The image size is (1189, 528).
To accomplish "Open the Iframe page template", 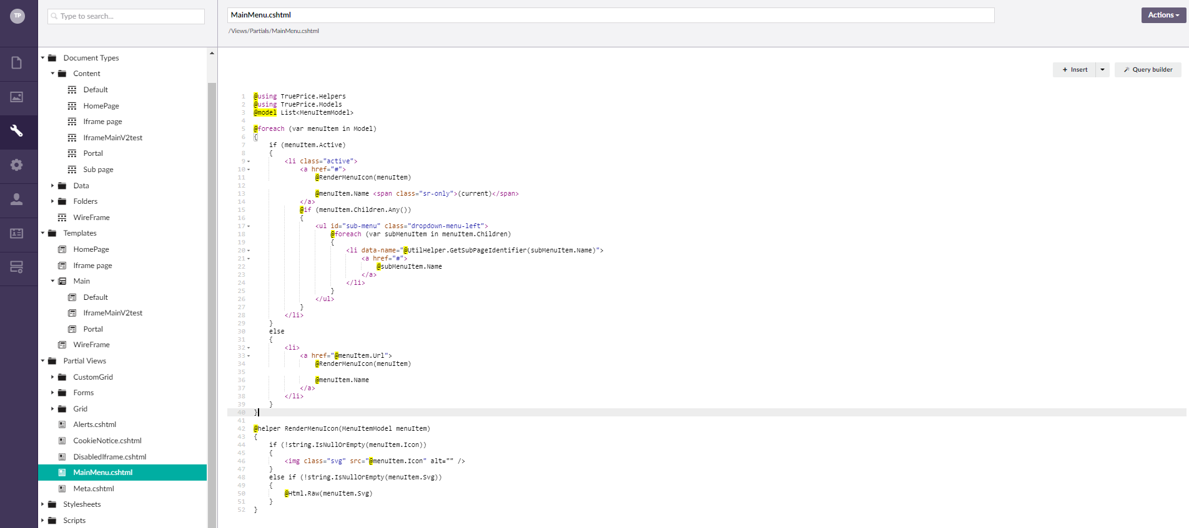I will [92, 266].
